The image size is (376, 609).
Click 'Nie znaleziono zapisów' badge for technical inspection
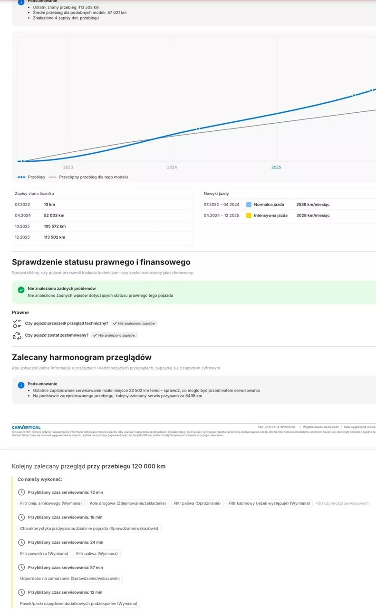(x=134, y=324)
